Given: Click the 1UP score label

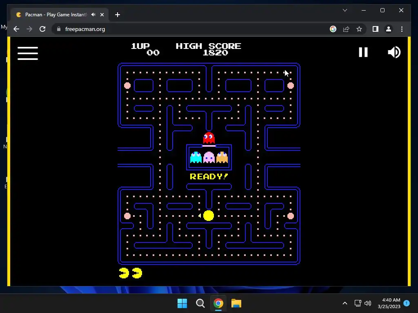Looking at the screenshot, I should coord(140,46).
